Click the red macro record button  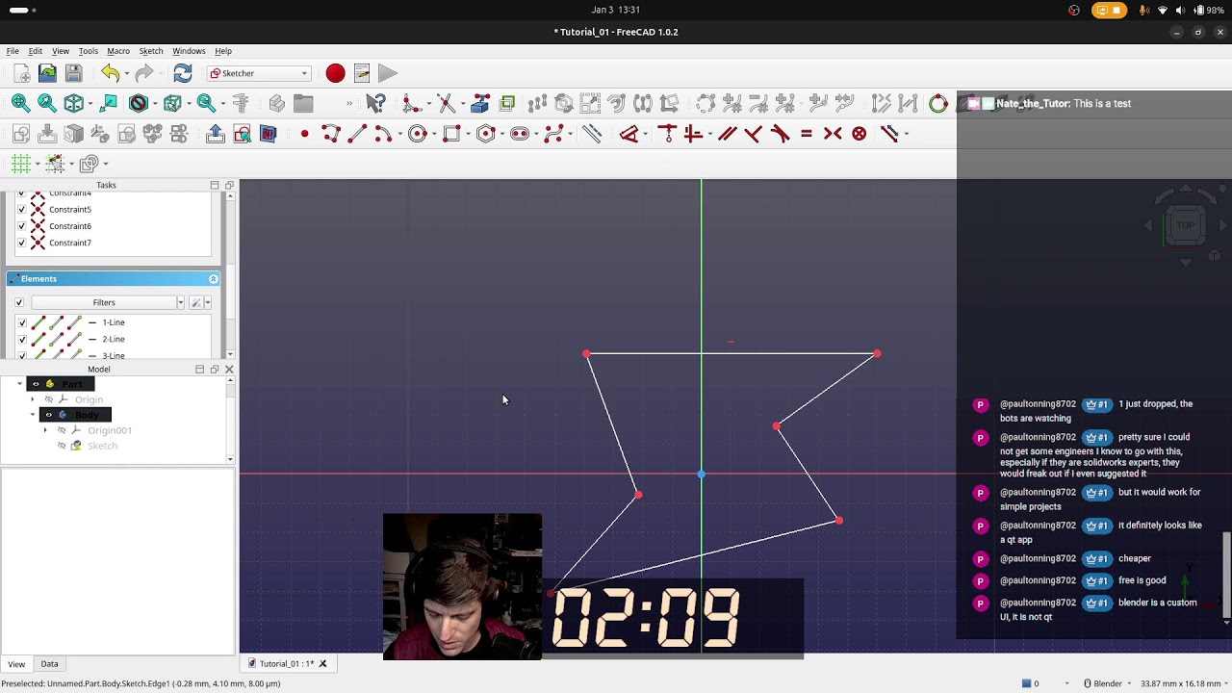[335, 73]
